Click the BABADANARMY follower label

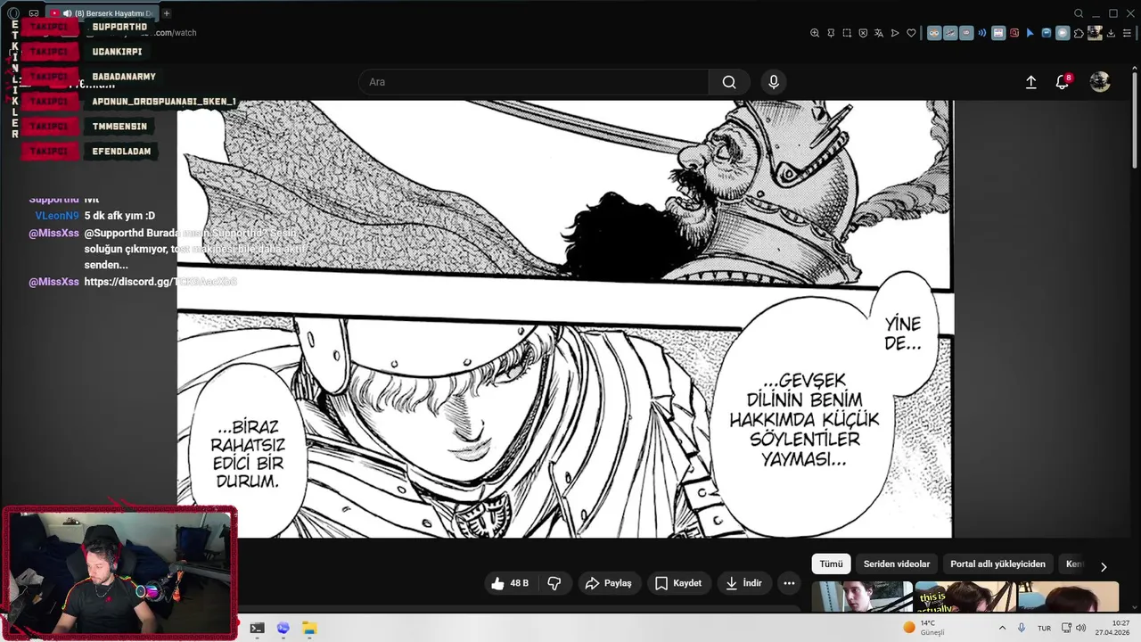click(x=124, y=77)
